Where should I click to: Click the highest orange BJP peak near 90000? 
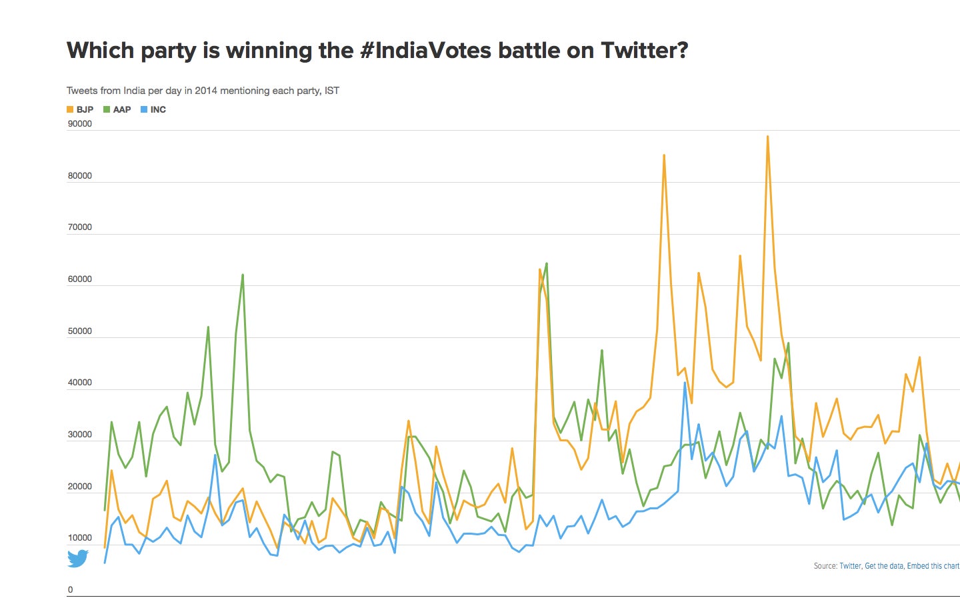click(x=767, y=137)
